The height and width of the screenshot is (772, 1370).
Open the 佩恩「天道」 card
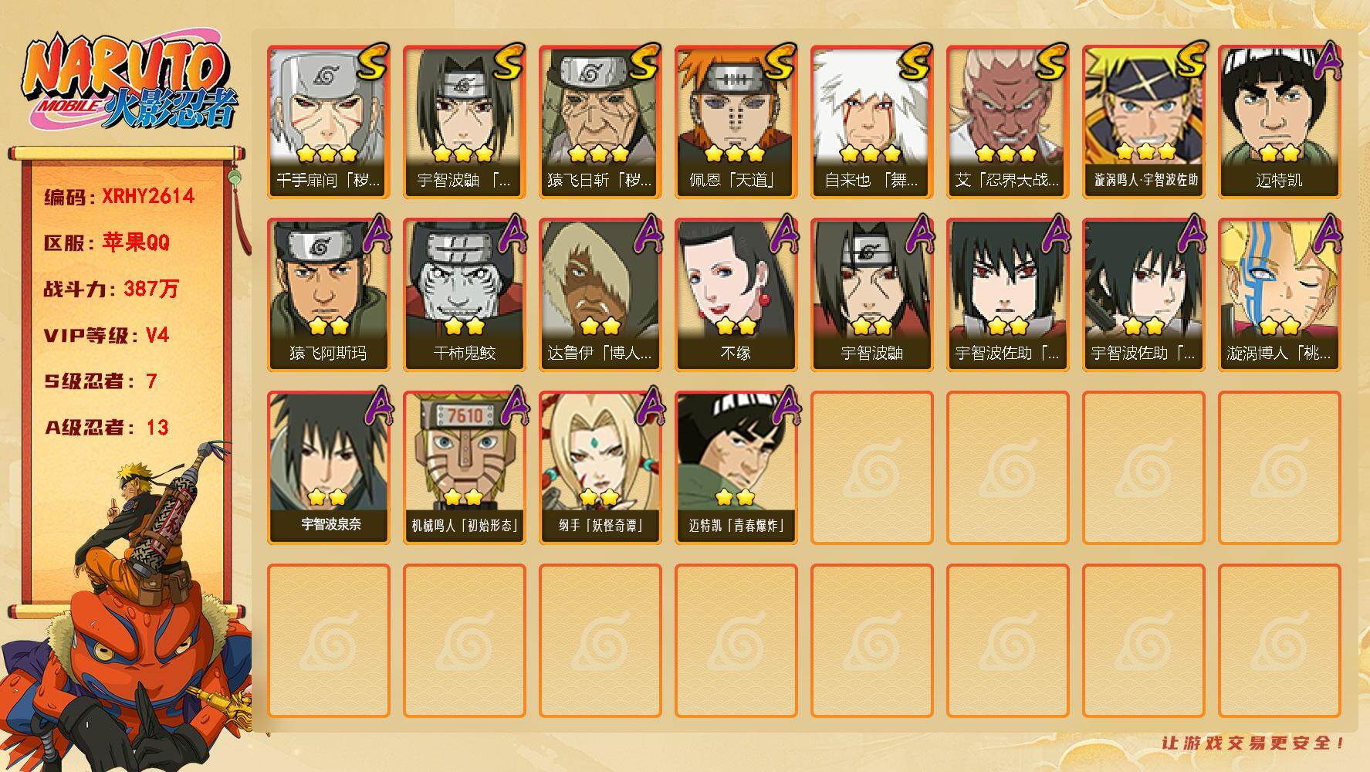tap(736, 122)
